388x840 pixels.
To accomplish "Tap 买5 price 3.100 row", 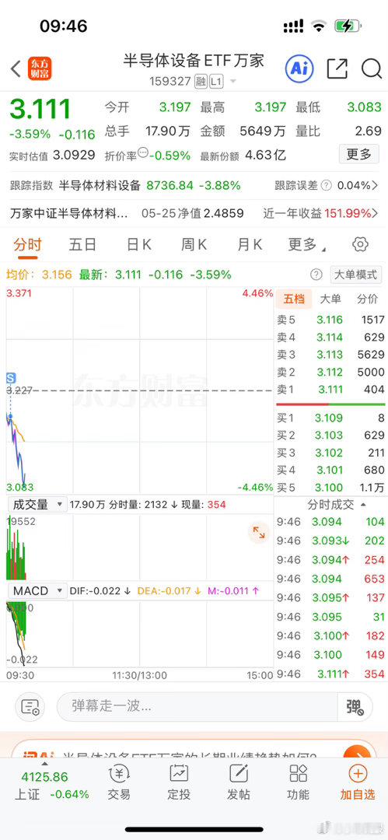I will click(x=330, y=488).
